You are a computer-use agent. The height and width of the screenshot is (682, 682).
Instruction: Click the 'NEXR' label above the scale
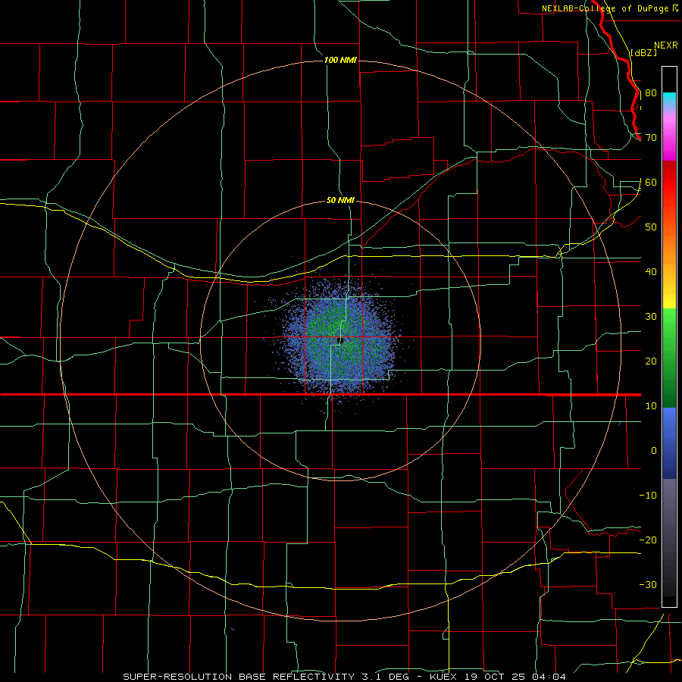click(665, 45)
